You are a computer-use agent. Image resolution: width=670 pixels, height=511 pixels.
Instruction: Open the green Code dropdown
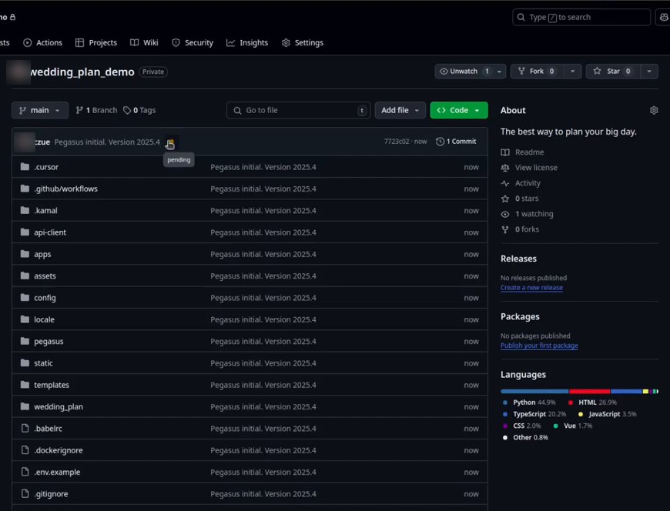(459, 110)
